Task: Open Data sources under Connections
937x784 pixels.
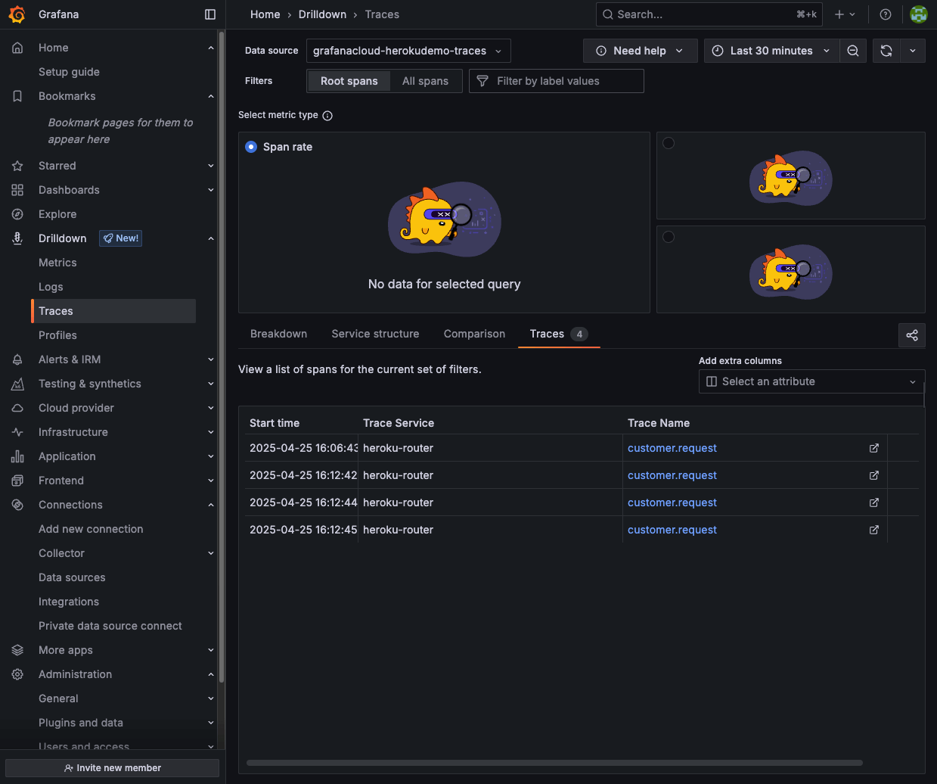Action: 72,577
